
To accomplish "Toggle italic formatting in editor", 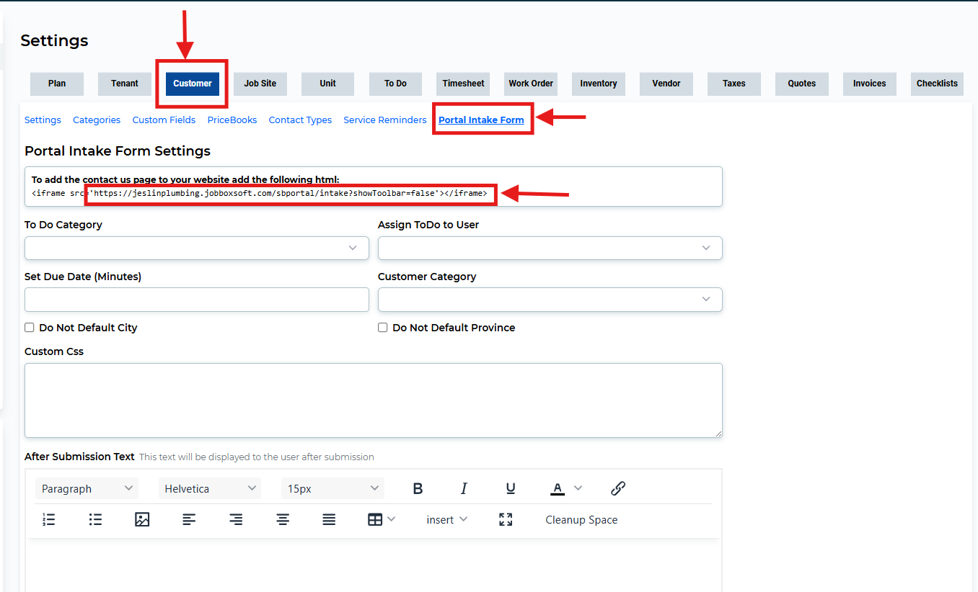I will (464, 488).
